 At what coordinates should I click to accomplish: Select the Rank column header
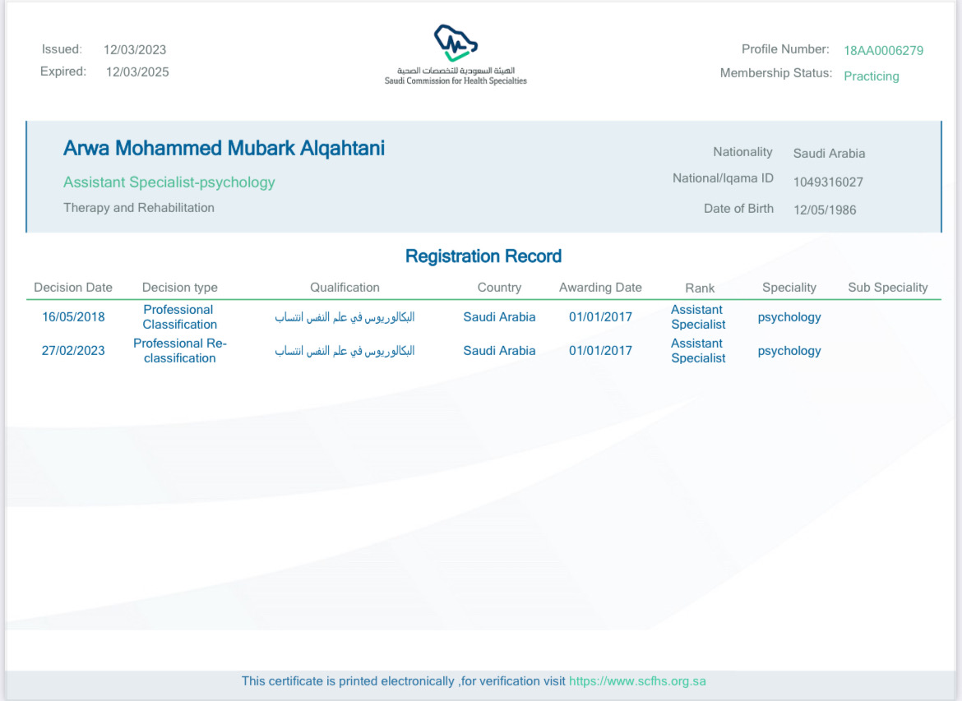(x=700, y=288)
